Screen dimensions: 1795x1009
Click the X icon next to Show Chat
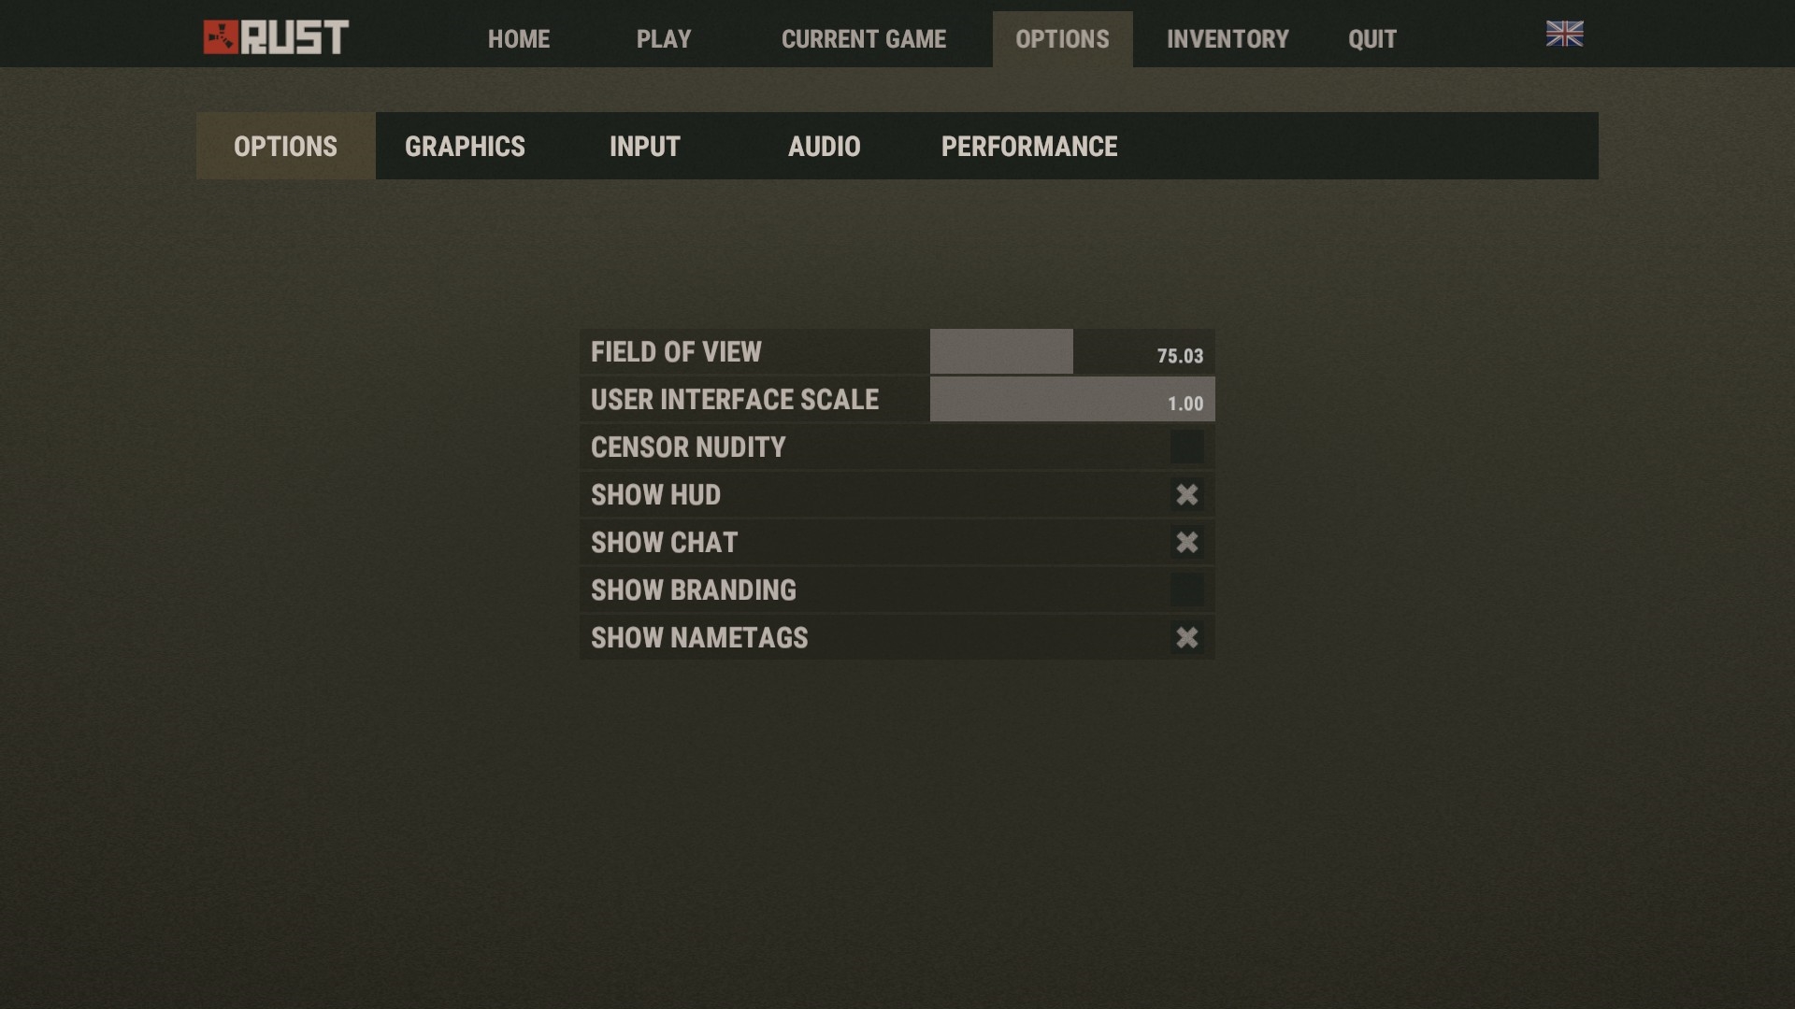click(x=1186, y=541)
